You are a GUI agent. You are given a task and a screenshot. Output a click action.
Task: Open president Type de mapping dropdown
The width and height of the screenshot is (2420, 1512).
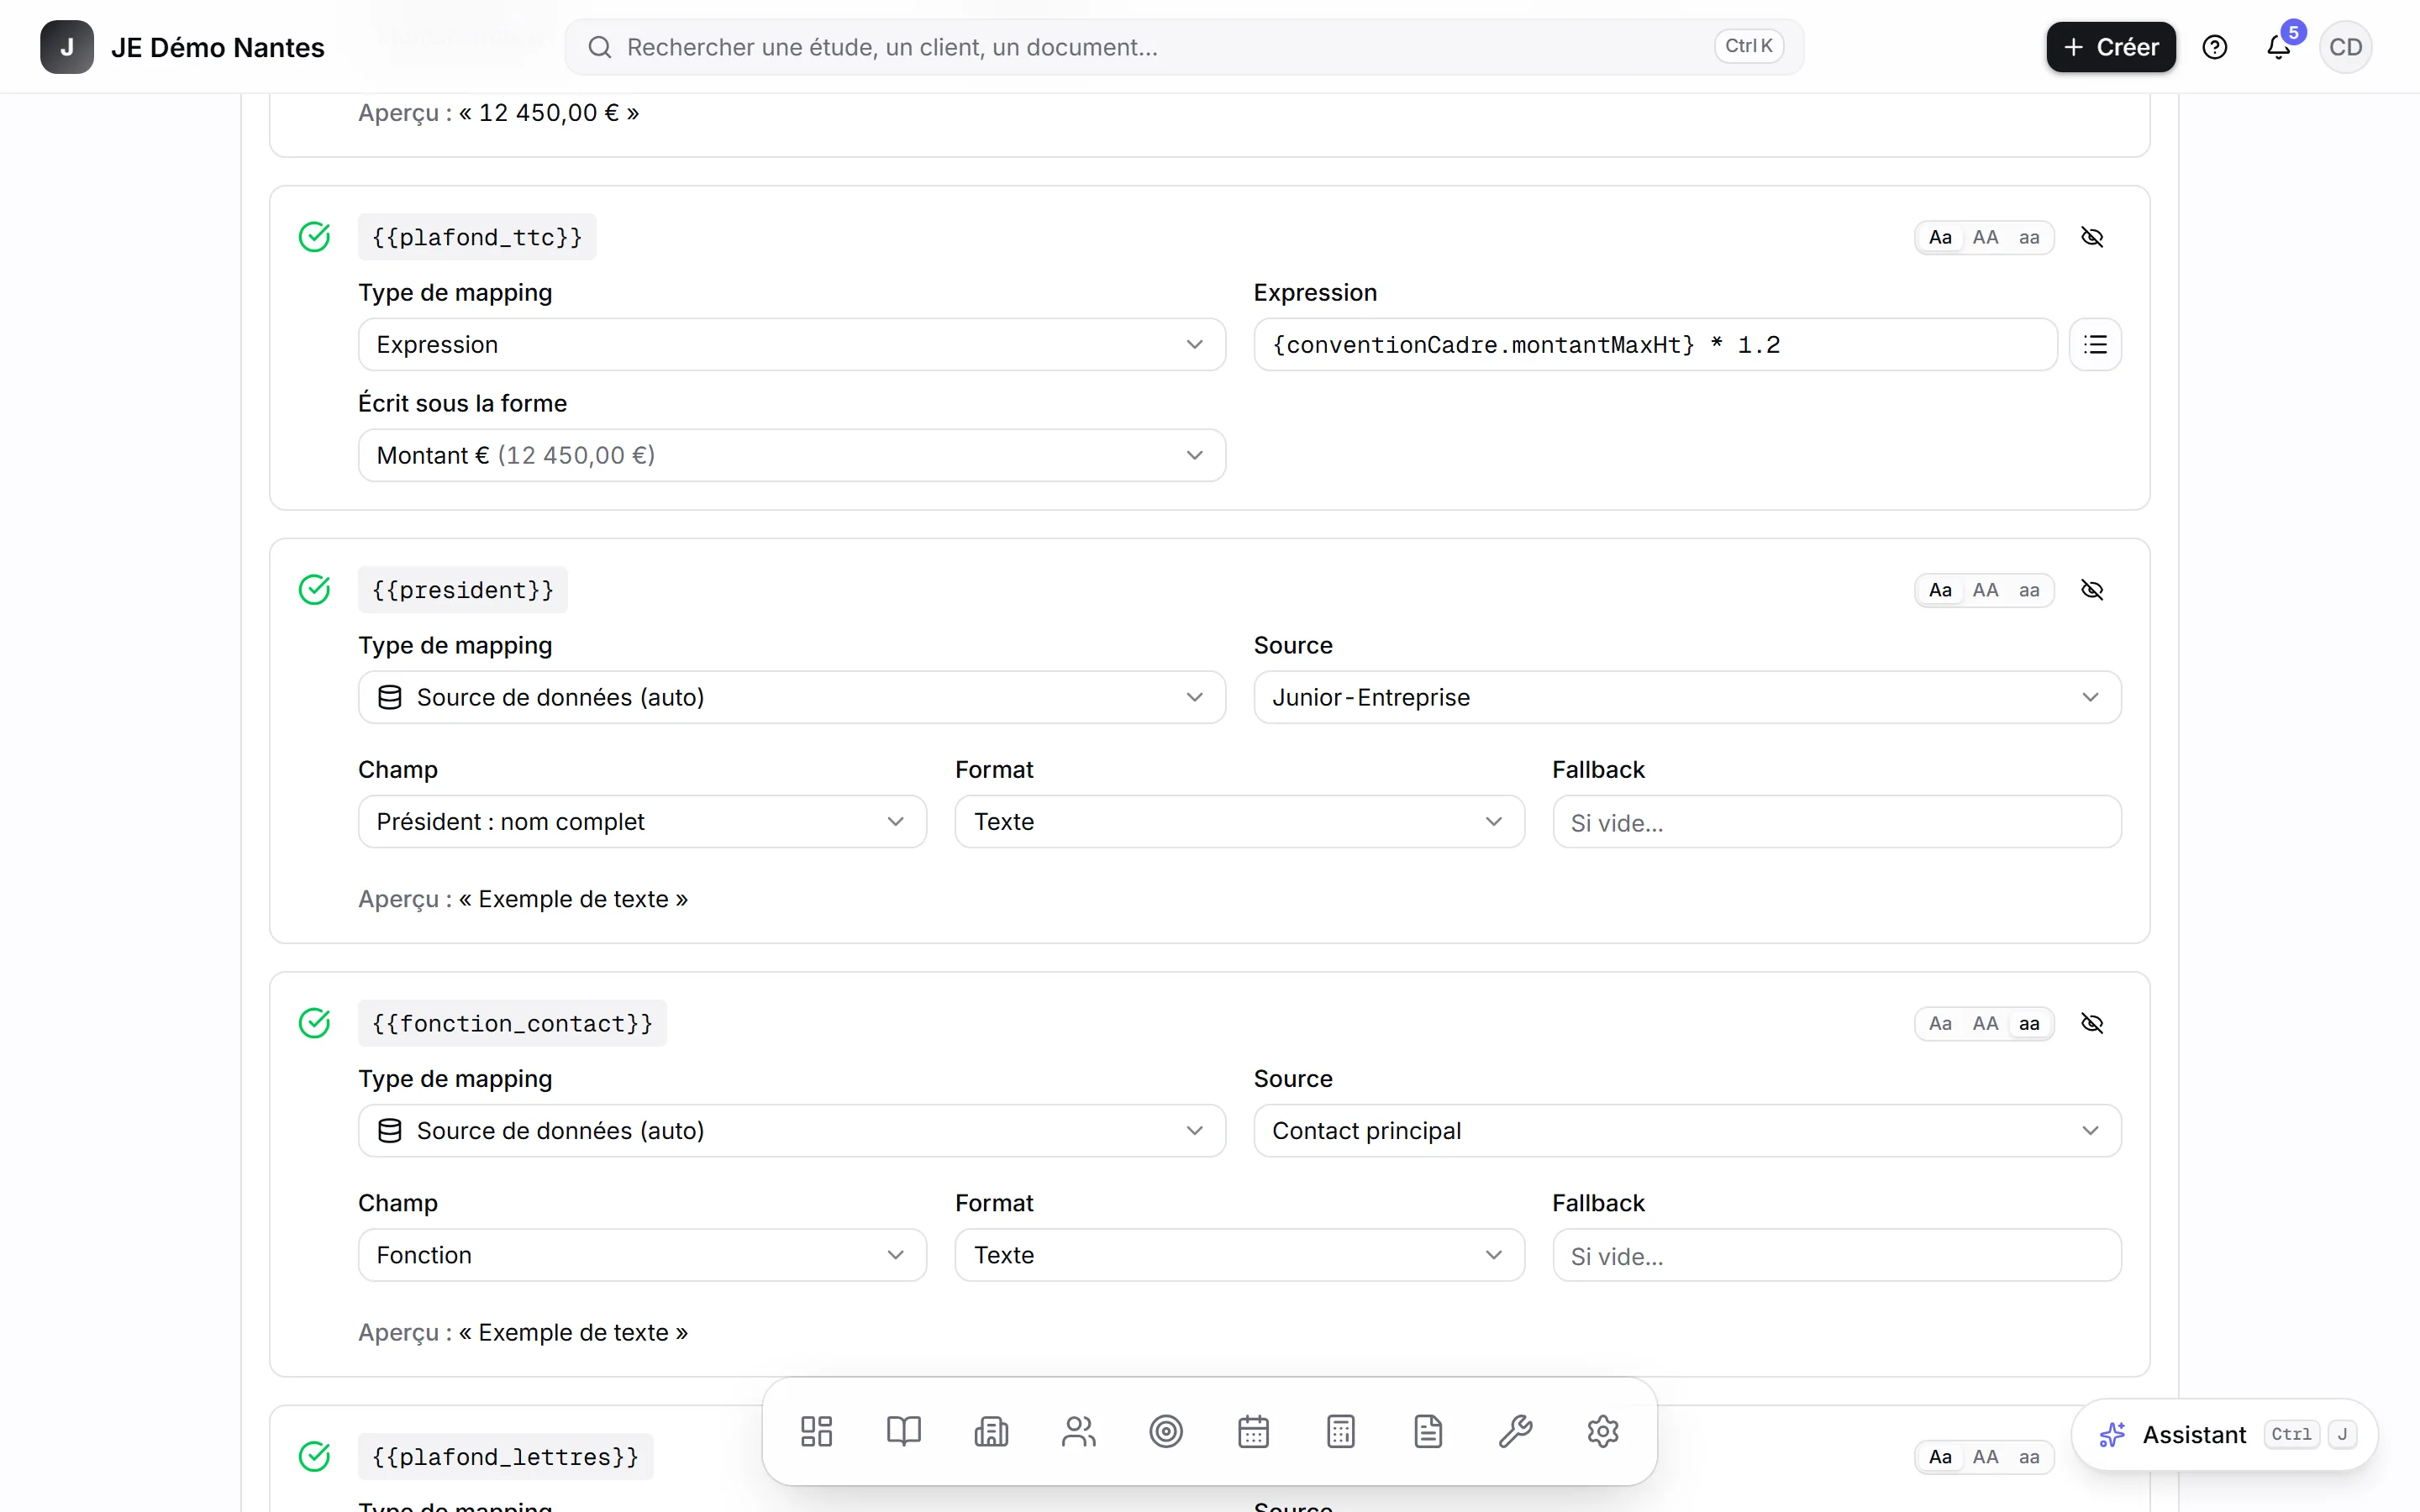pyautogui.click(x=792, y=697)
